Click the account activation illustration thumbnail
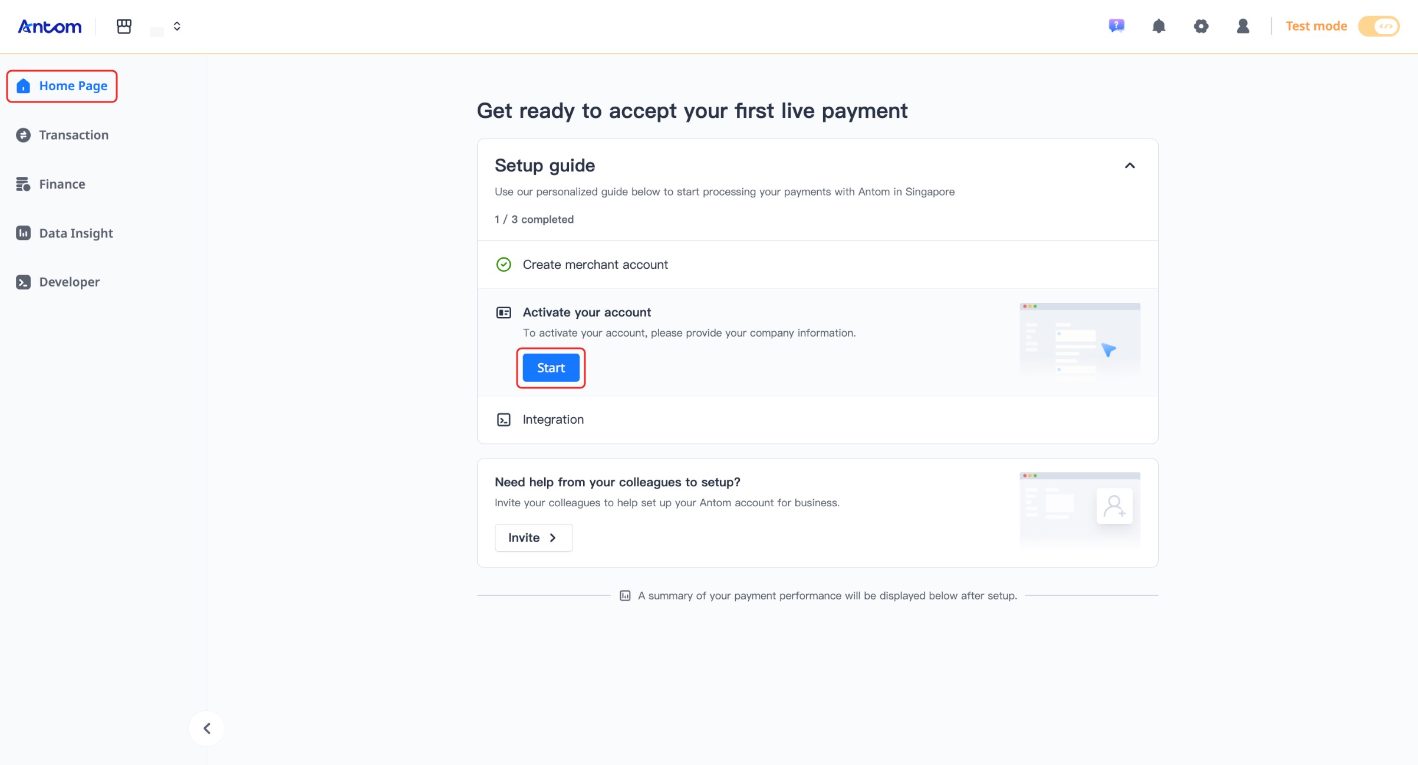The height and width of the screenshot is (765, 1418). (1080, 339)
